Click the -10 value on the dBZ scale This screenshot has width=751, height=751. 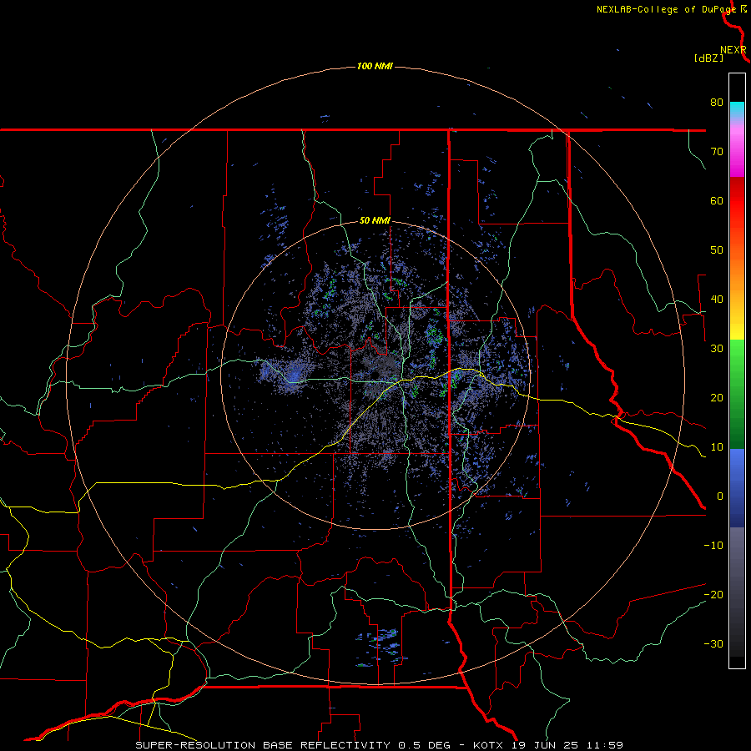tap(713, 545)
